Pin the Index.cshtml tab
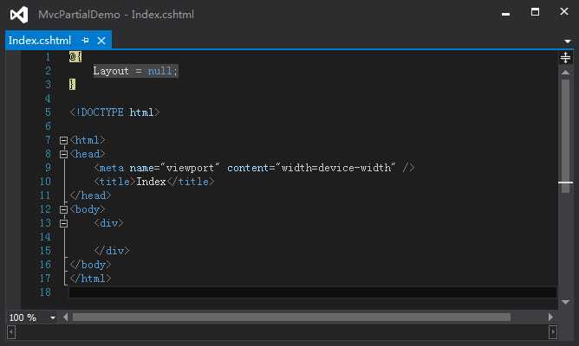This screenshot has width=579, height=346. point(86,41)
